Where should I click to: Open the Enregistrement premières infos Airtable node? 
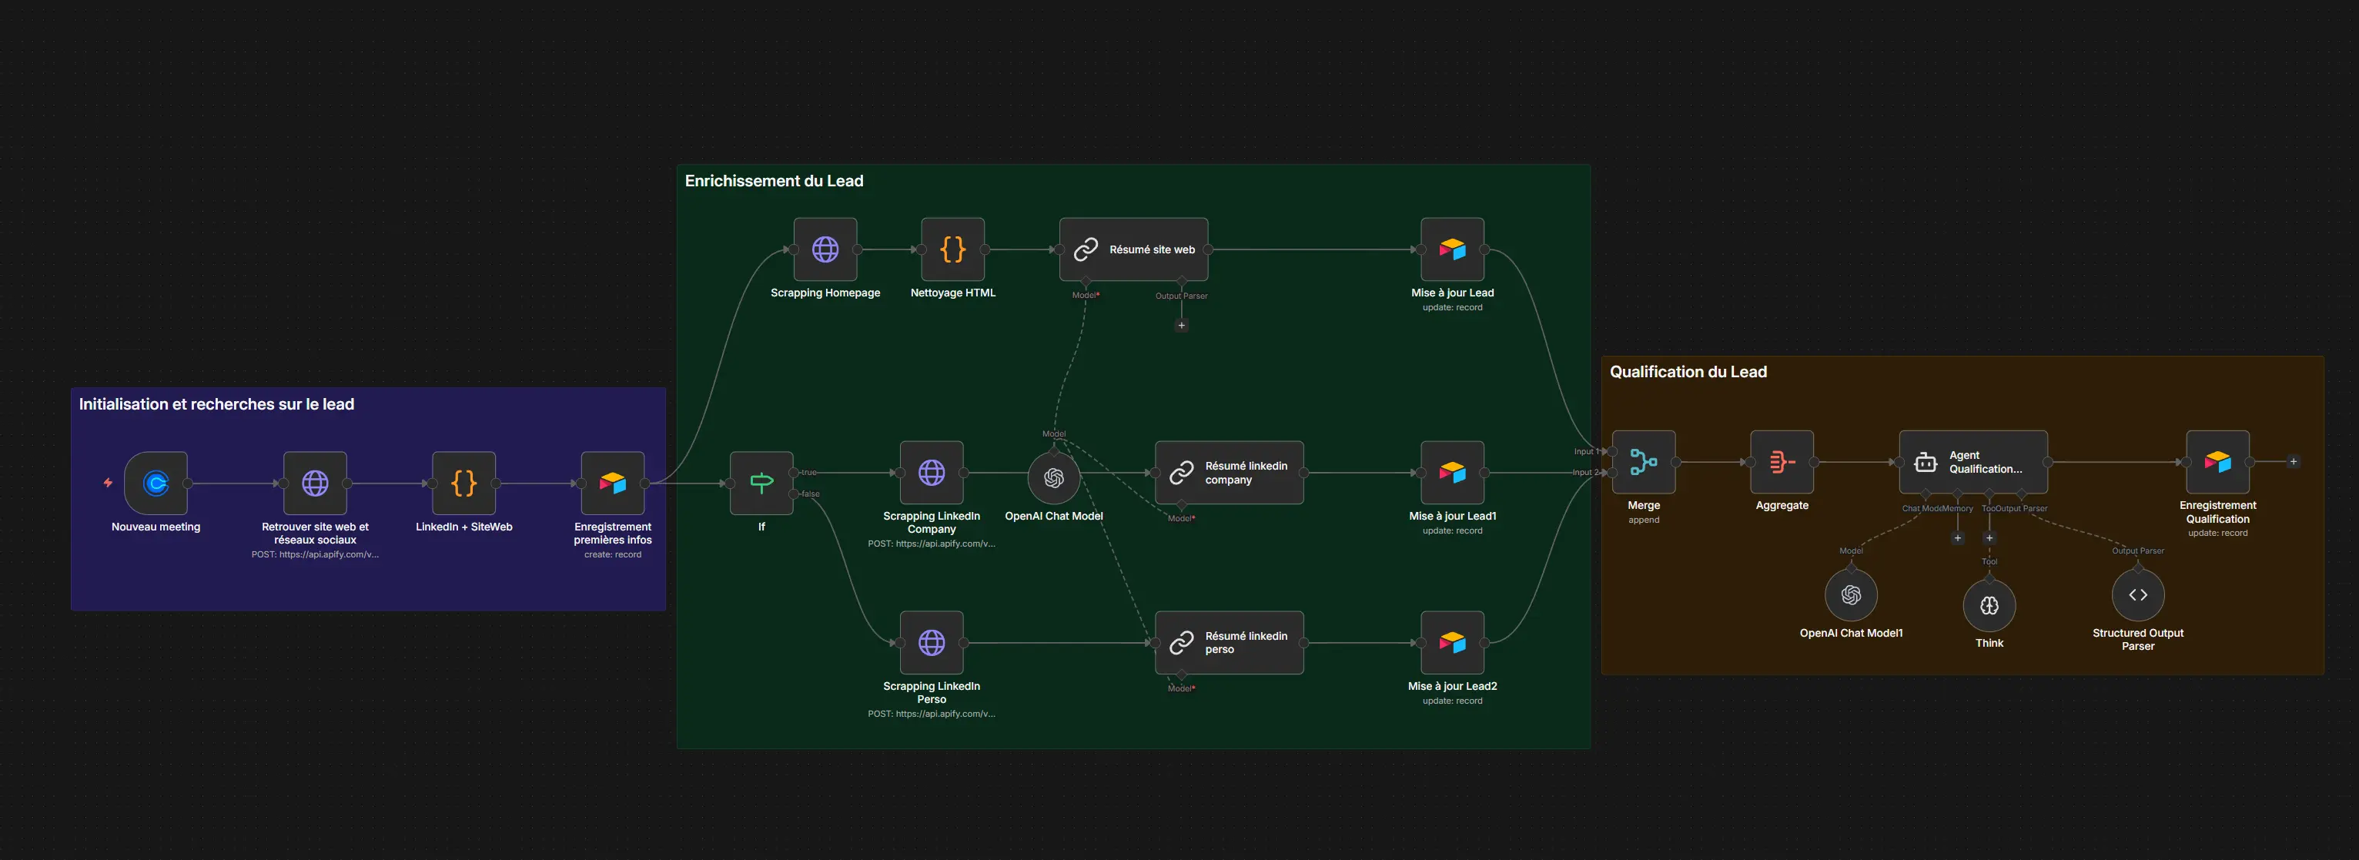click(613, 483)
